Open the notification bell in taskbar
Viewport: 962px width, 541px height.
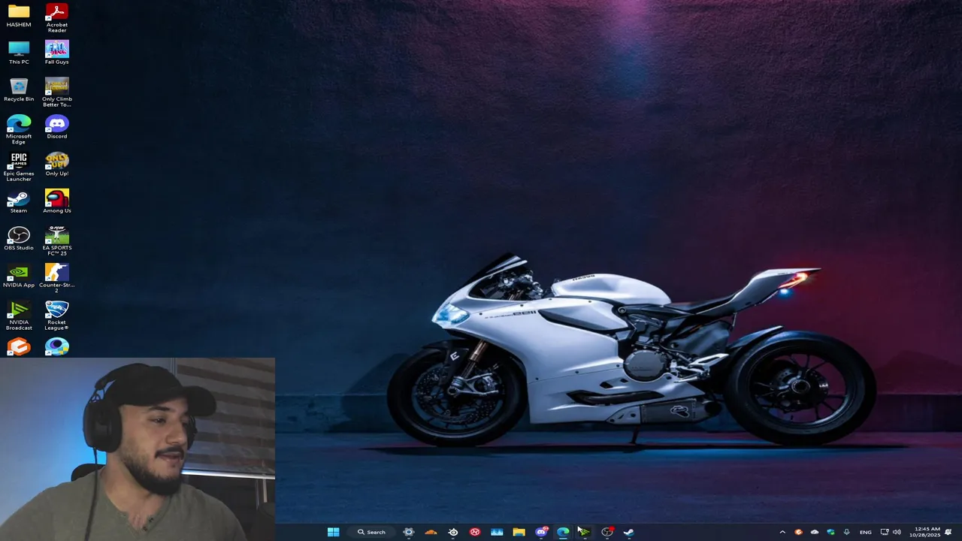coord(948,532)
